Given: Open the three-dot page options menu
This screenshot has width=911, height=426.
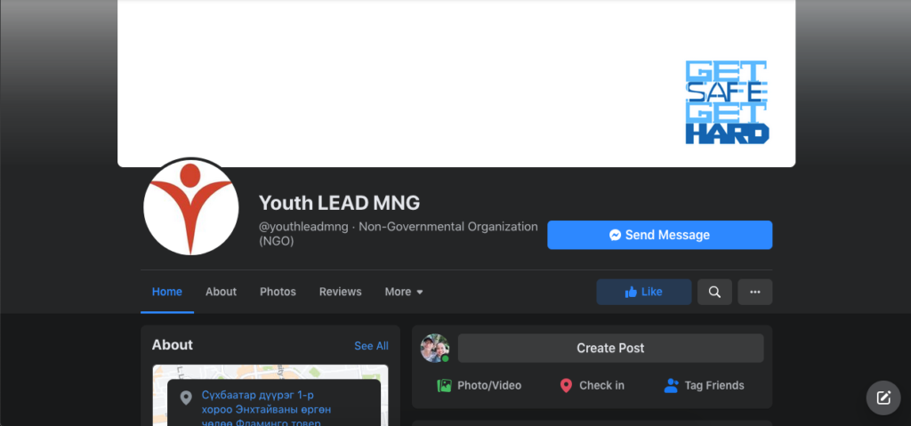Looking at the screenshot, I should [x=754, y=292].
